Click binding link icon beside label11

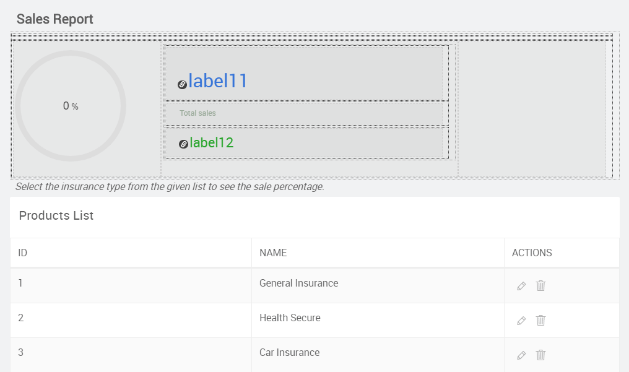tap(182, 85)
